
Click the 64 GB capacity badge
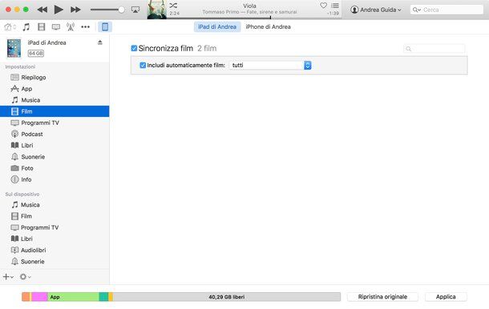coord(36,54)
